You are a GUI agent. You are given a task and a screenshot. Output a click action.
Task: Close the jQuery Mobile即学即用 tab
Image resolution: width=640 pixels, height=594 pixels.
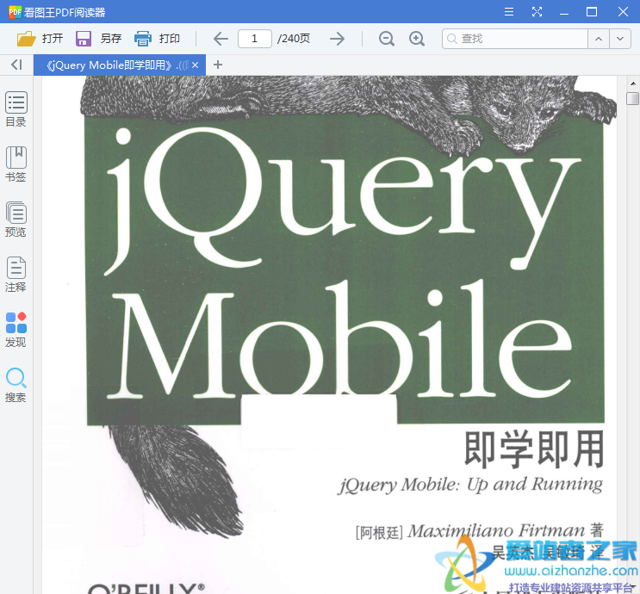point(196,65)
